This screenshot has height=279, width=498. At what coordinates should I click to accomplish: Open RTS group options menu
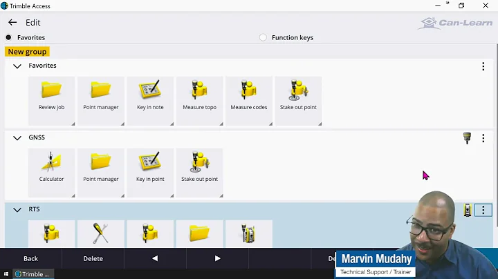tap(483, 210)
